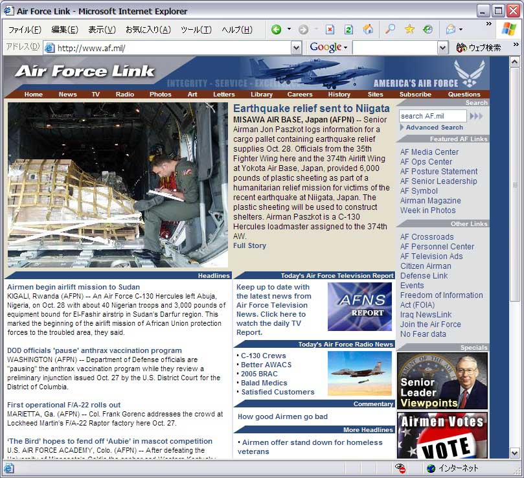Screen dimensions: 524x478
Task: Go to the Home page icon
Action: point(368,30)
